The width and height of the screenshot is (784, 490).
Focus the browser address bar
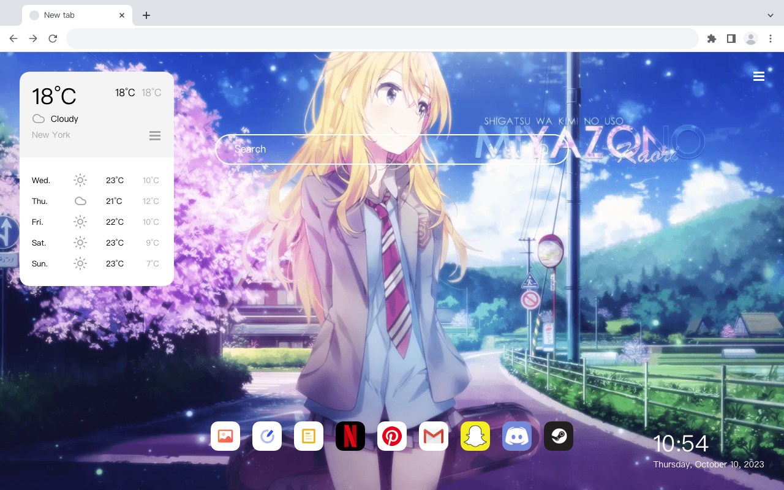click(x=382, y=39)
